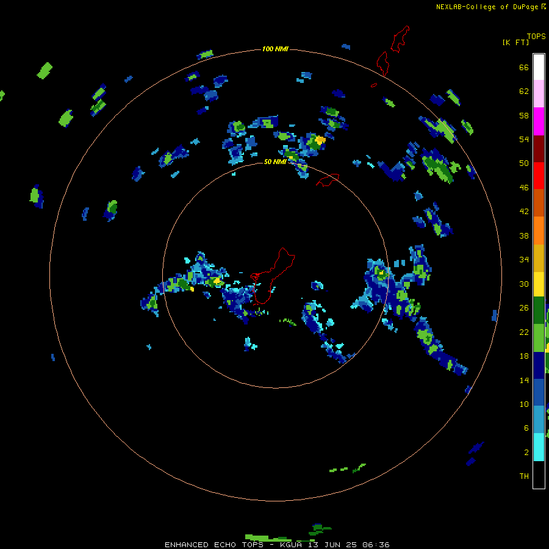This screenshot has height=549, width=549.
Task: Click the "46" legend value
Action: 524,188
